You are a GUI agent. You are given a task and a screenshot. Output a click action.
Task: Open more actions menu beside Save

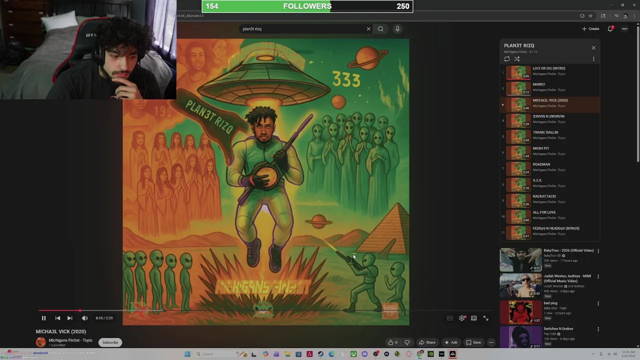pos(491,342)
